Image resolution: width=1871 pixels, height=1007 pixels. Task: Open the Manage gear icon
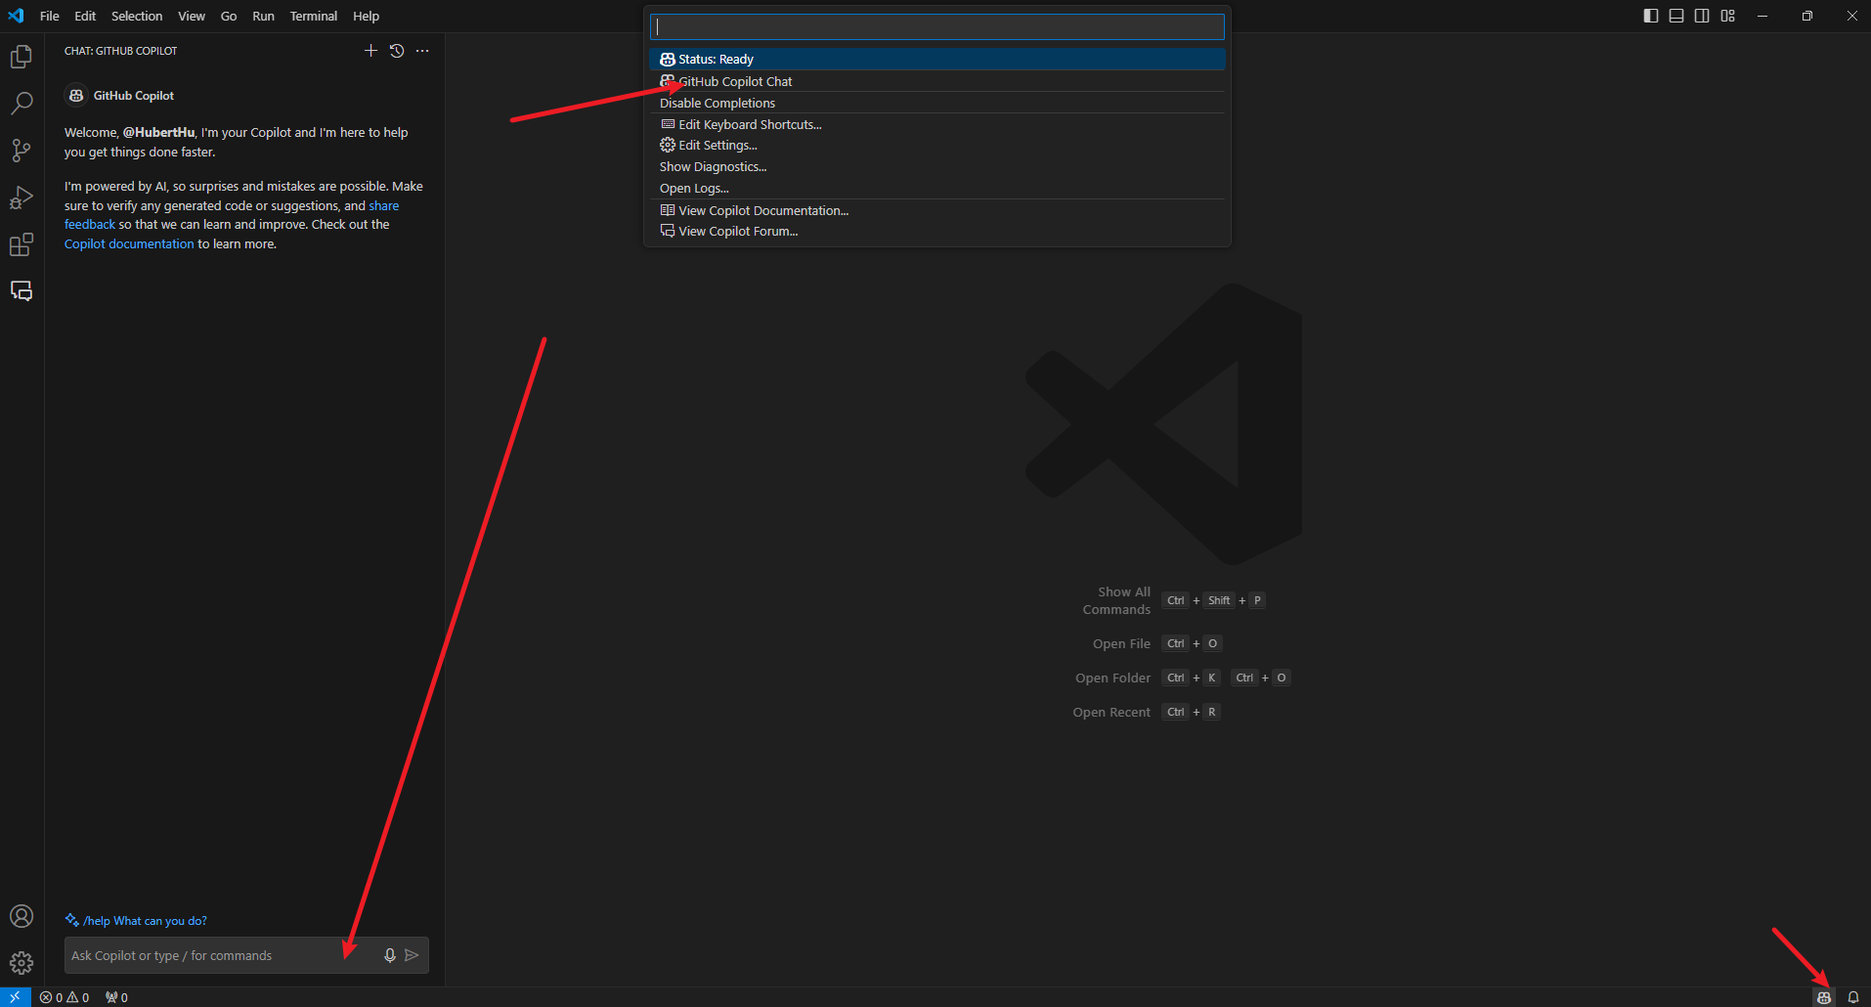pyautogui.click(x=22, y=963)
